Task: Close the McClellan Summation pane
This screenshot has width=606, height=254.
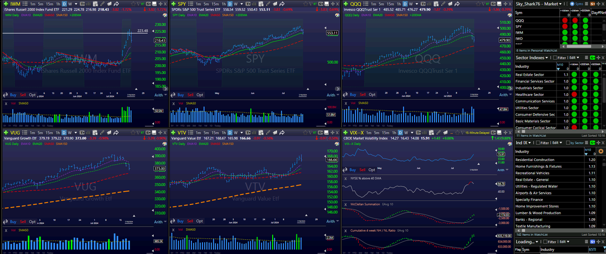Action: 345,205
